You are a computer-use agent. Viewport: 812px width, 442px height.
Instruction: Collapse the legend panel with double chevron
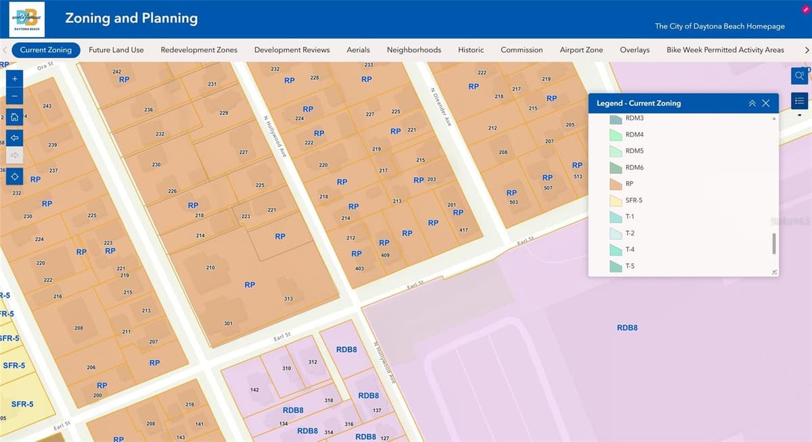point(752,103)
